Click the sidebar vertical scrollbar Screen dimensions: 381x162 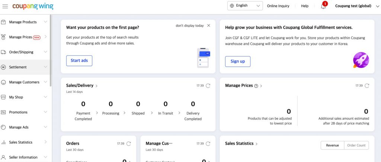coord(51,51)
